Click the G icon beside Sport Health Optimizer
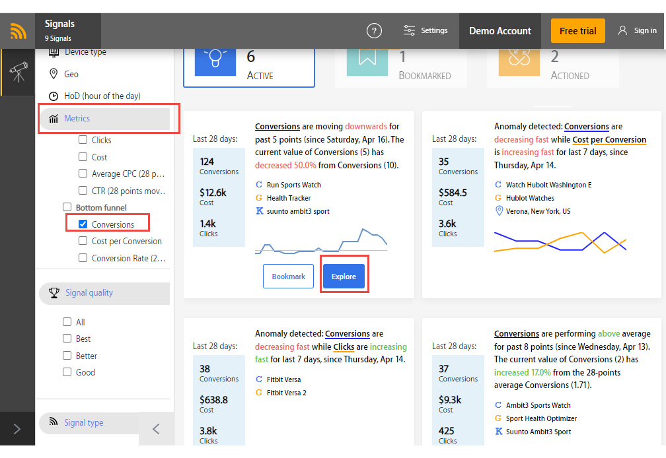 tap(498, 418)
